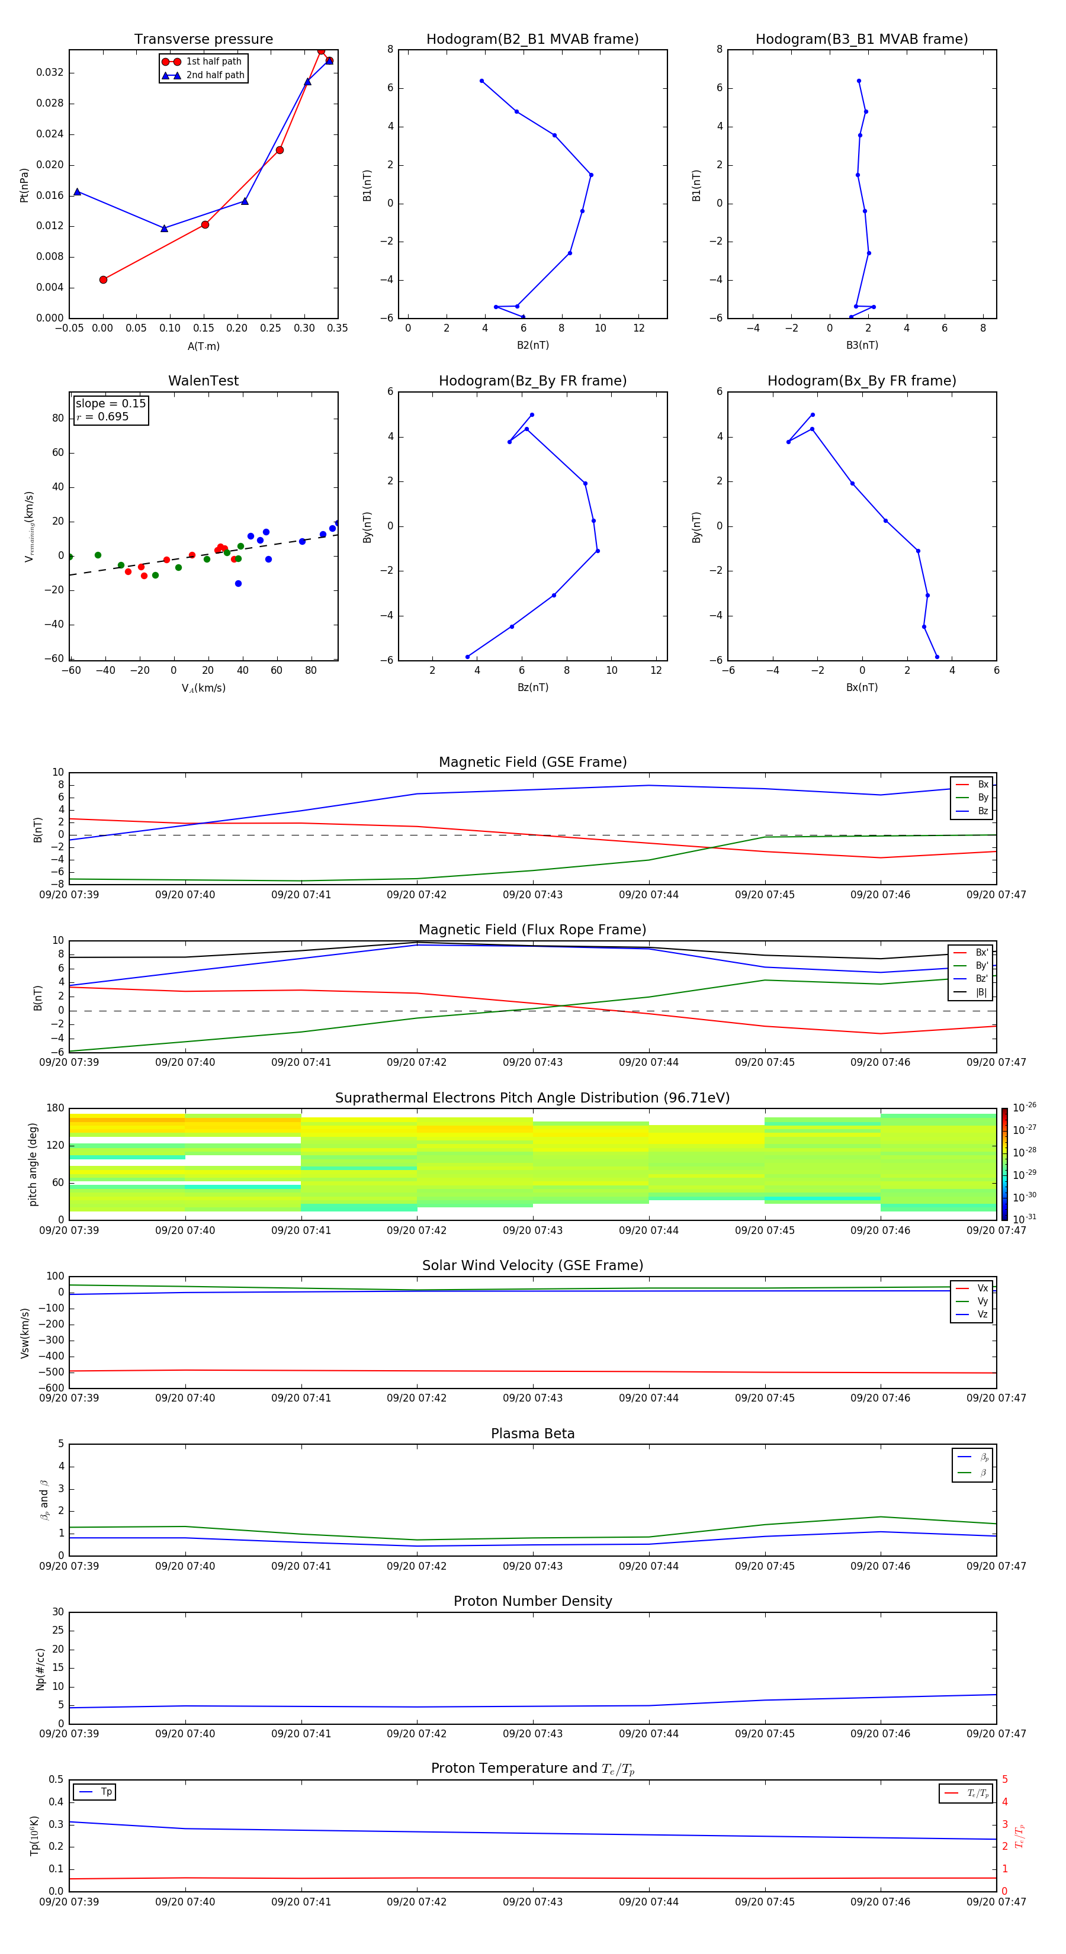Click the 'Hodogram(Bz_By FR frame)' title
The width and height of the screenshot is (1066, 1954).
[x=532, y=381]
